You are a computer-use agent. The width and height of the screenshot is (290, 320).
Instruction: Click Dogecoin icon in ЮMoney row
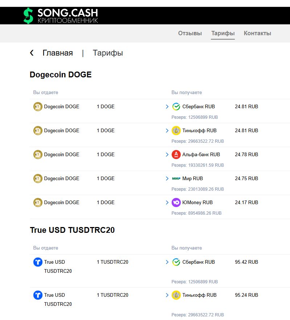pyautogui.click(x=38, y=202)
